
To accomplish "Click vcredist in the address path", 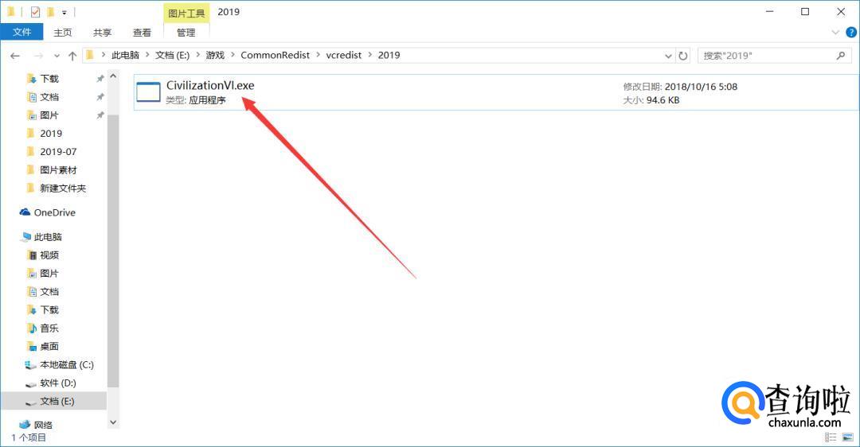I will pyautogui.click(x=344, y=56).
